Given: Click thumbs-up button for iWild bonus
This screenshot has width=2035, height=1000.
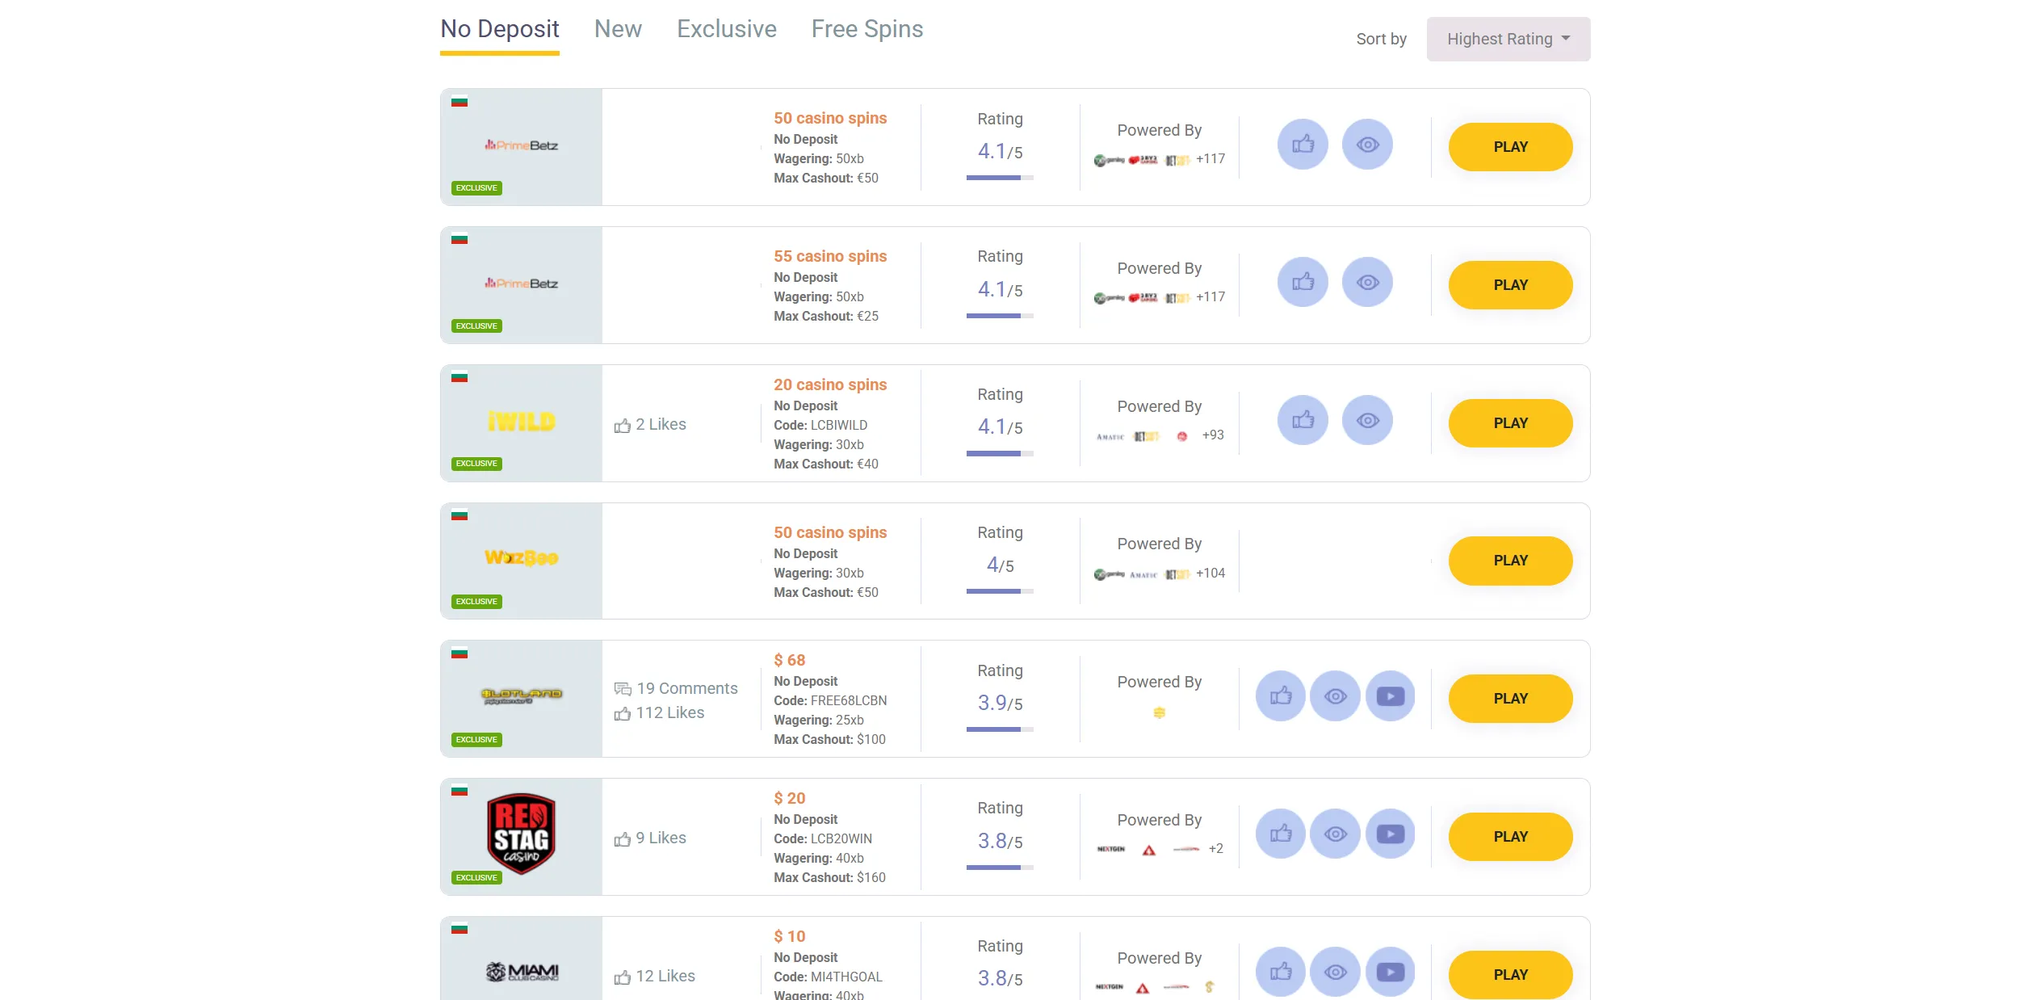Looking at the screenshot, I should click(1303, 421).
